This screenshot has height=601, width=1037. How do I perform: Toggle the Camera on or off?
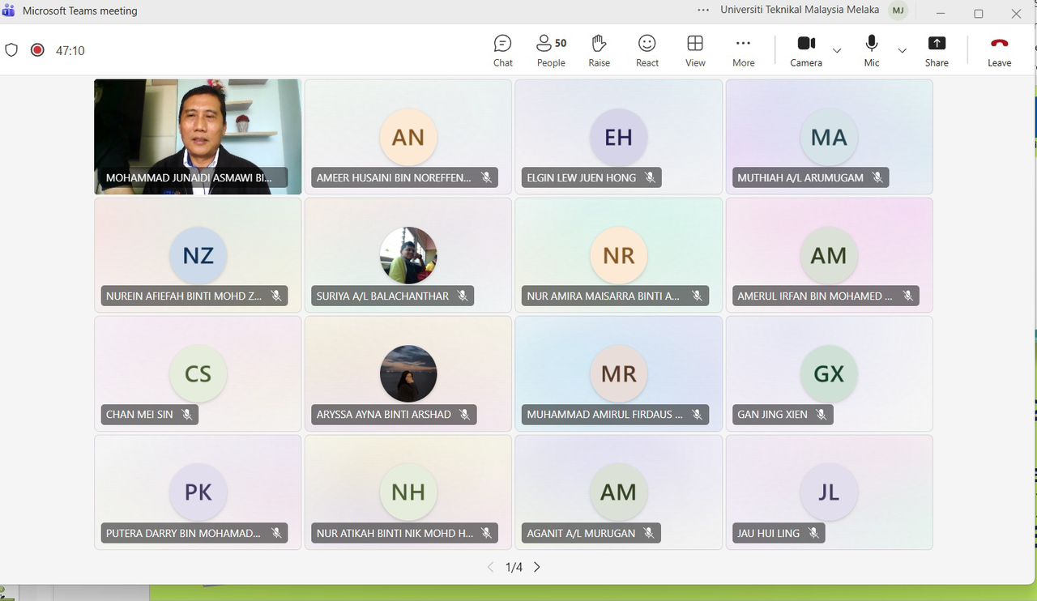(806, 50)
